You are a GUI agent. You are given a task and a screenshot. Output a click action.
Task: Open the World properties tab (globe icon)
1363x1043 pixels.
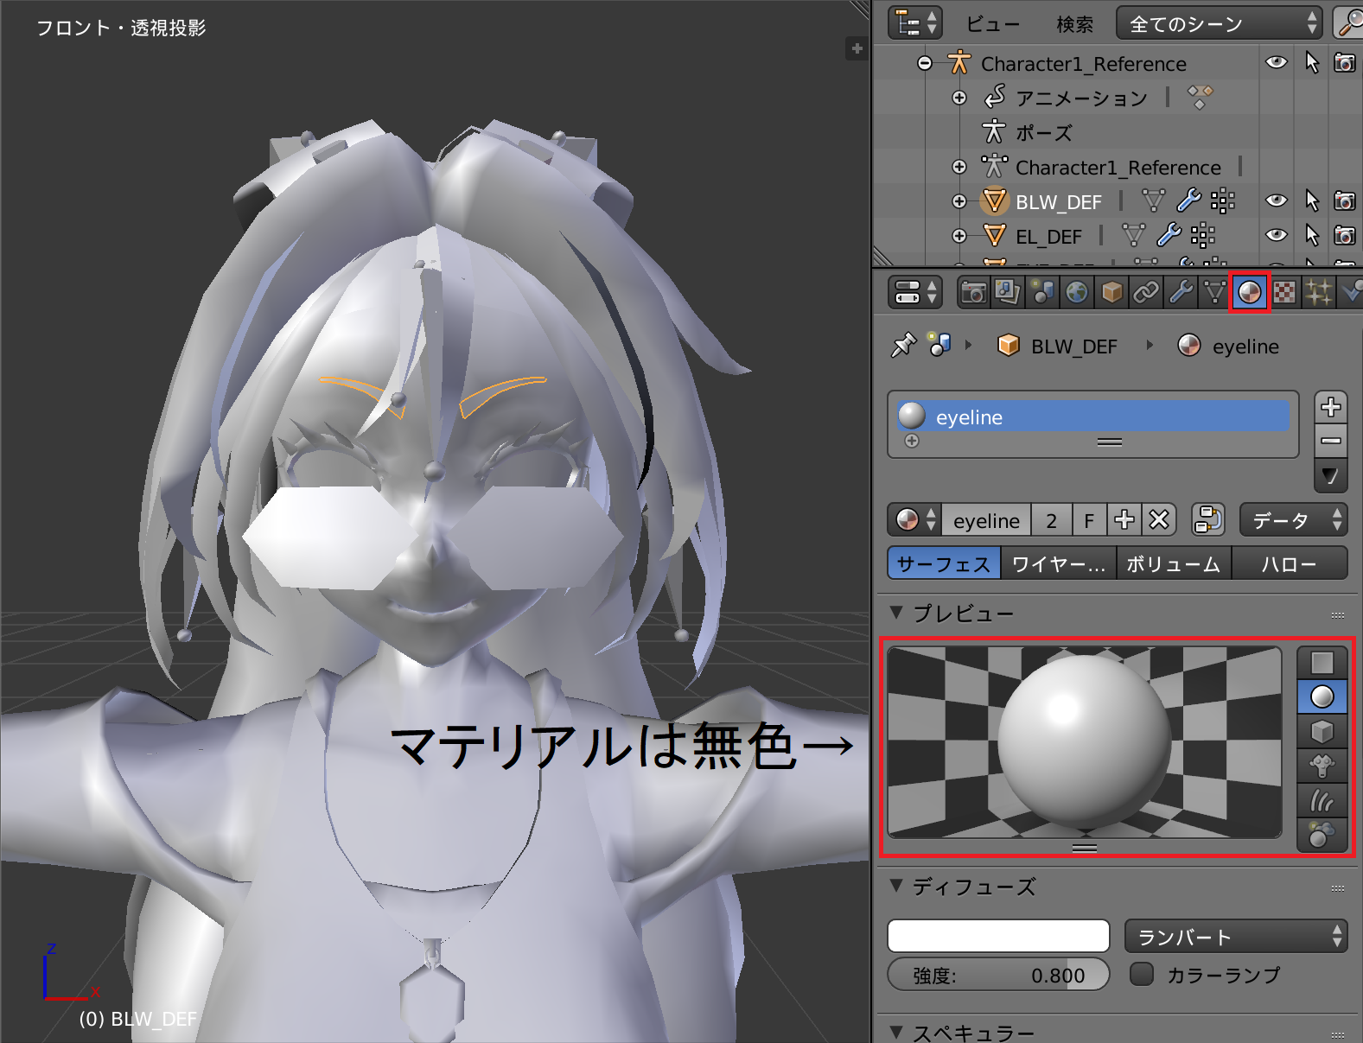1077,293
